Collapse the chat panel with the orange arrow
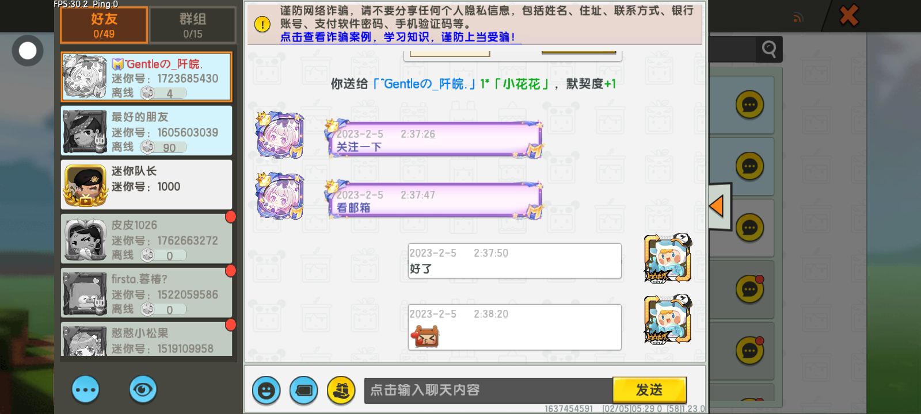This screenshot has height=414, width=921. (719, 206)
